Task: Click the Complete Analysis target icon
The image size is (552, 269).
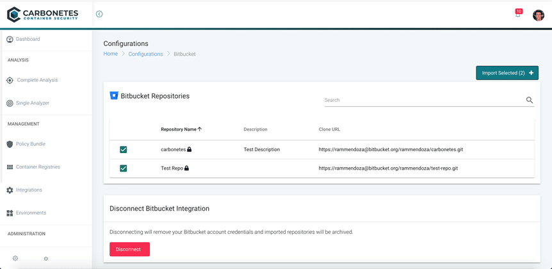Action: click(x=10, y=80)
